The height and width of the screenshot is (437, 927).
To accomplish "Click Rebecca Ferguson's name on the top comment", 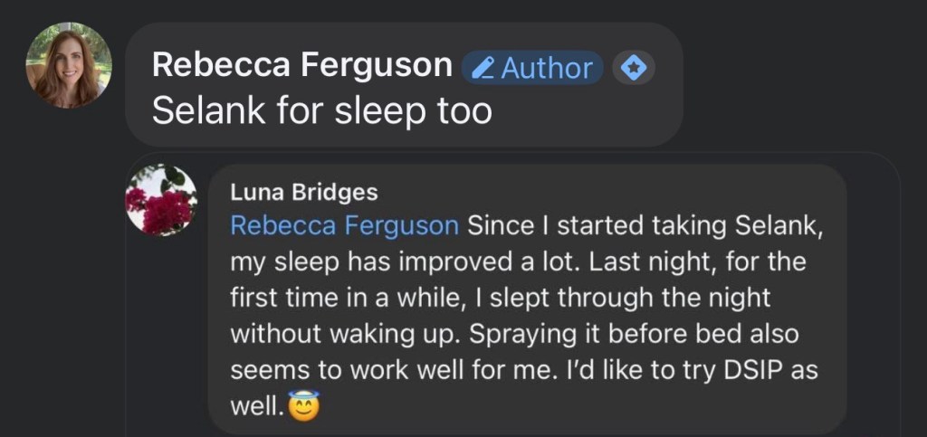I will [x=302, y=65].
